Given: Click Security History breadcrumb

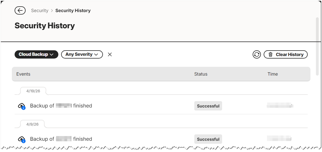Looking at the screenshot, I should coord(73,10).
